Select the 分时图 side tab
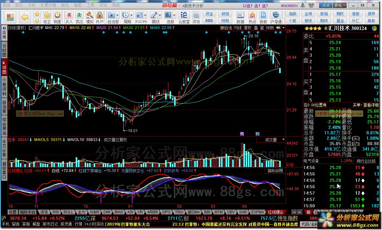This screenshot has height=230, width=382. 4,50
